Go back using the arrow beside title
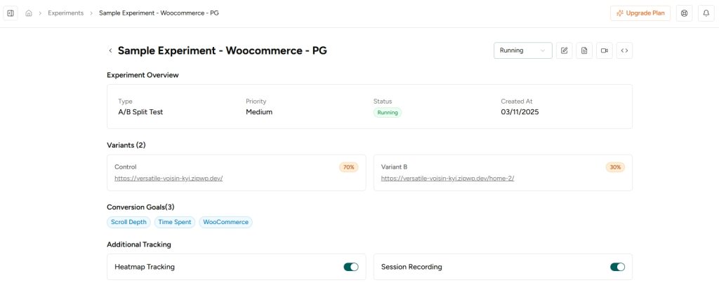 110,50
